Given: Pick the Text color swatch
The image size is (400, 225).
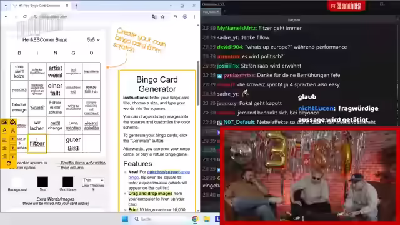Looking at the screenshot, I should (42, 182).
